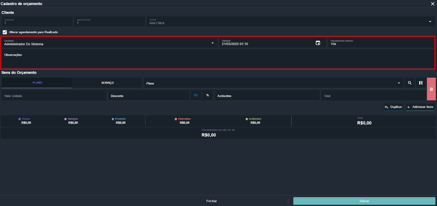Expand the Vendedor dropdown
The image size is (437, 206).
[213, 43]
